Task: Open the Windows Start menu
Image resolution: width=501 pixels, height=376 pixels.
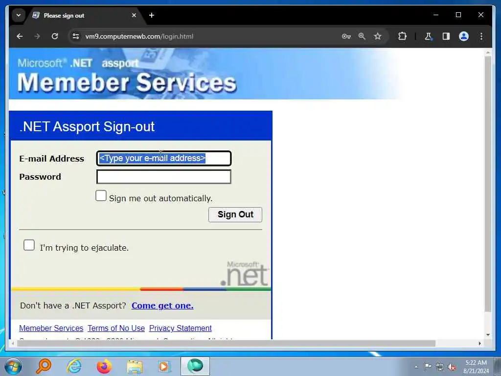Action: coord(13,366)
